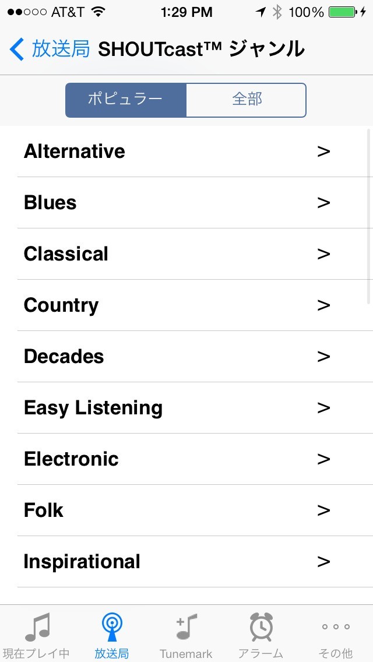Open the Tunemark music note icon

(x=186, y=628)
